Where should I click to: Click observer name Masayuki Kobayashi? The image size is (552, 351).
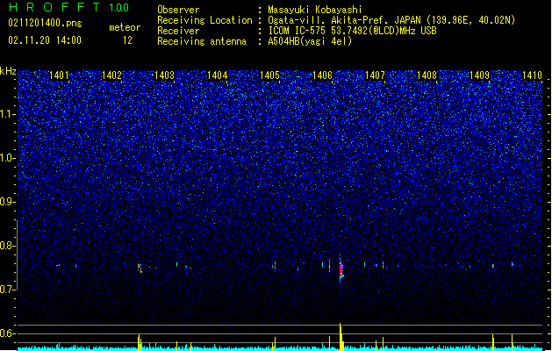click(315, 10)
